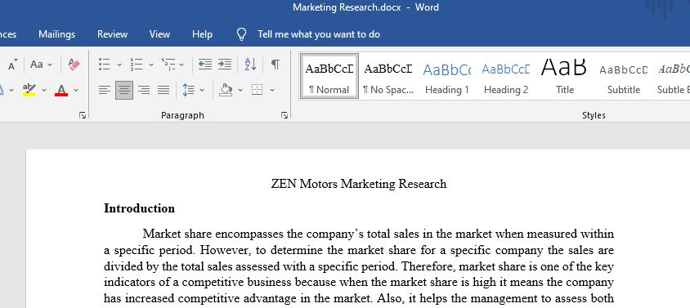Open the Review ribbon tab
690x308 pixels.
pos(112,34)
